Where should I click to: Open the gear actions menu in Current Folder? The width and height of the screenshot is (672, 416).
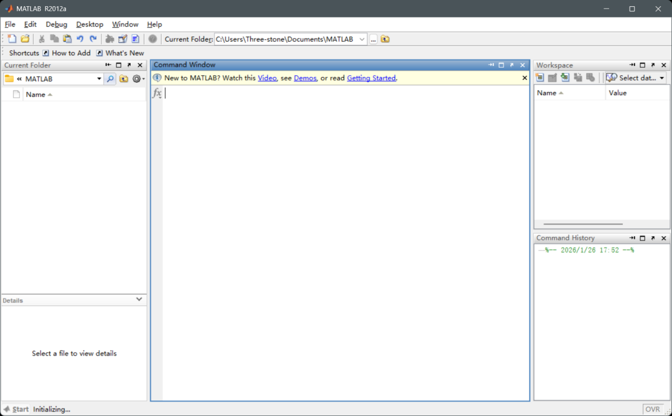138,79
